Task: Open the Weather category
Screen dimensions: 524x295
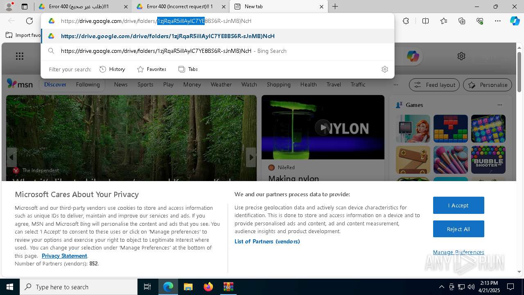Action: 221,84
